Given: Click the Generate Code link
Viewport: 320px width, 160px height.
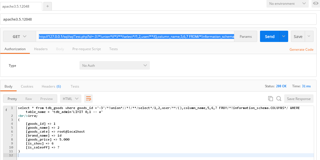Looking at the screenshot, I should pos(301,49).
